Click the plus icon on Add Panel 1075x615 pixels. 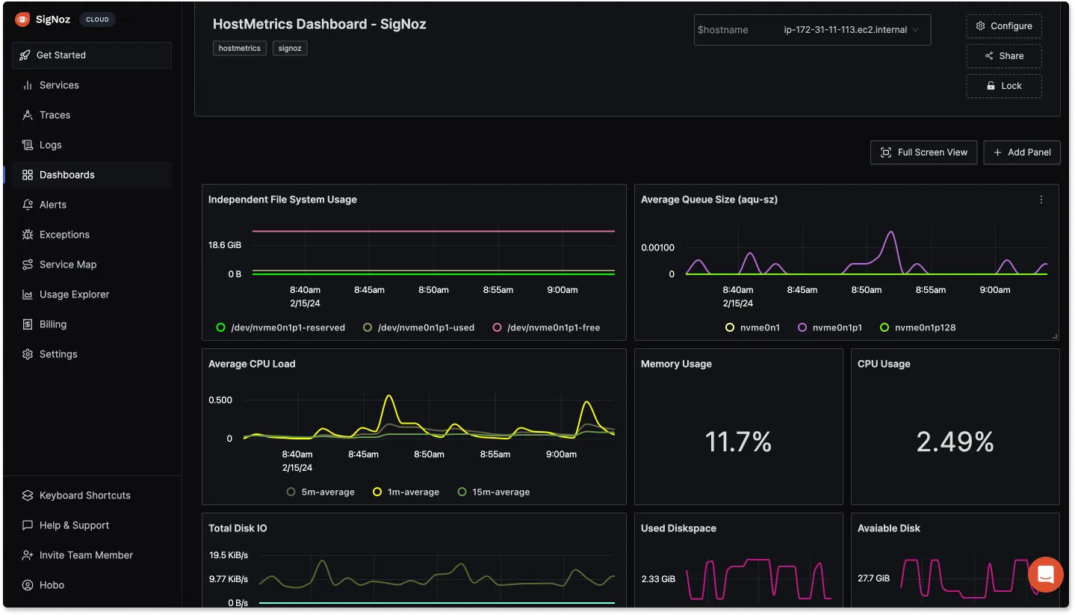[x=998, y=152]
